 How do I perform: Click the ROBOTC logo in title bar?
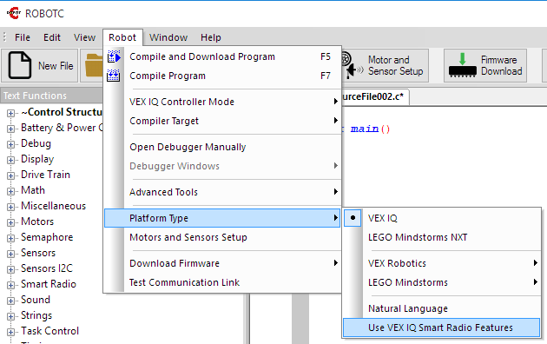point(14,13)
